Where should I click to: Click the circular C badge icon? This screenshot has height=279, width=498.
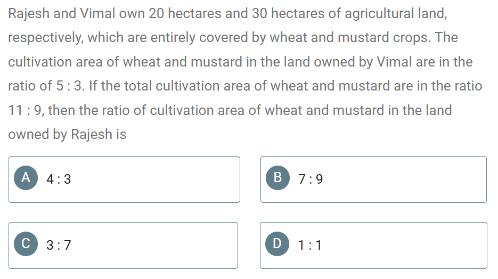tap(26, 244)
